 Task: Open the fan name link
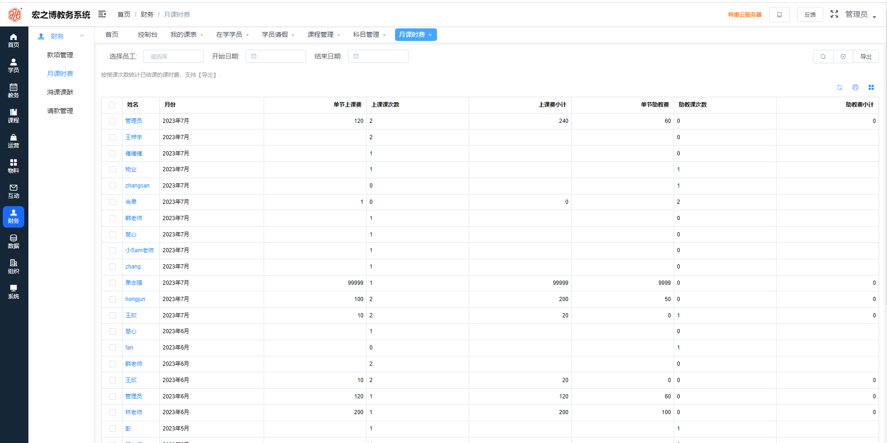(129, 348)
